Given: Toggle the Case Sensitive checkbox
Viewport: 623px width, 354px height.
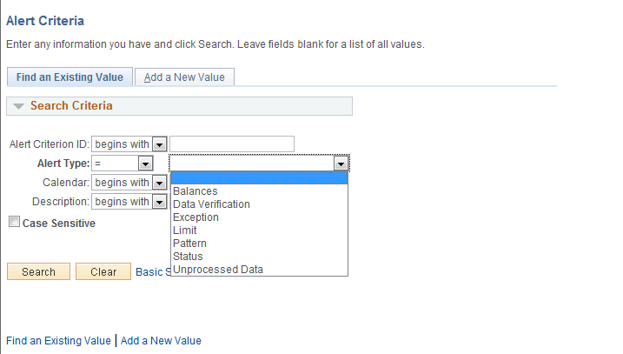Looking at the screenshot, I should [14, 223].
